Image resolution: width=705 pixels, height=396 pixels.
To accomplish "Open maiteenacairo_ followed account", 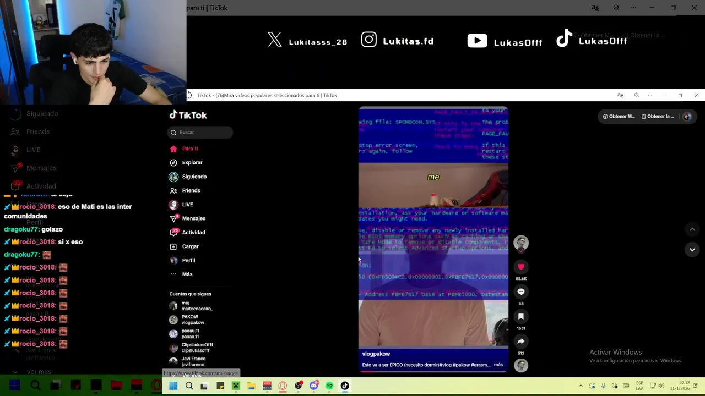I will [x=191, y=306].
